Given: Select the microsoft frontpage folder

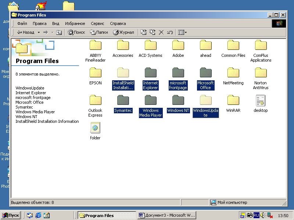Looking at the screenshot, I should (178, 78).
